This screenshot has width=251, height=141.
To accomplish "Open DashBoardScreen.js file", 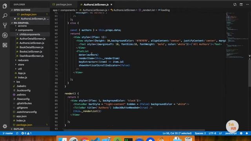I will pos(31,56).
